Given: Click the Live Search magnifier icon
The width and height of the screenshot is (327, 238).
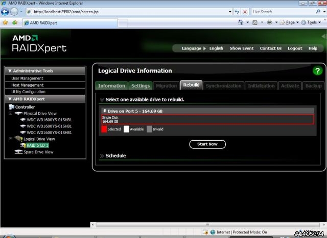Looking at the screenshot, I should [x=318, y=12].
